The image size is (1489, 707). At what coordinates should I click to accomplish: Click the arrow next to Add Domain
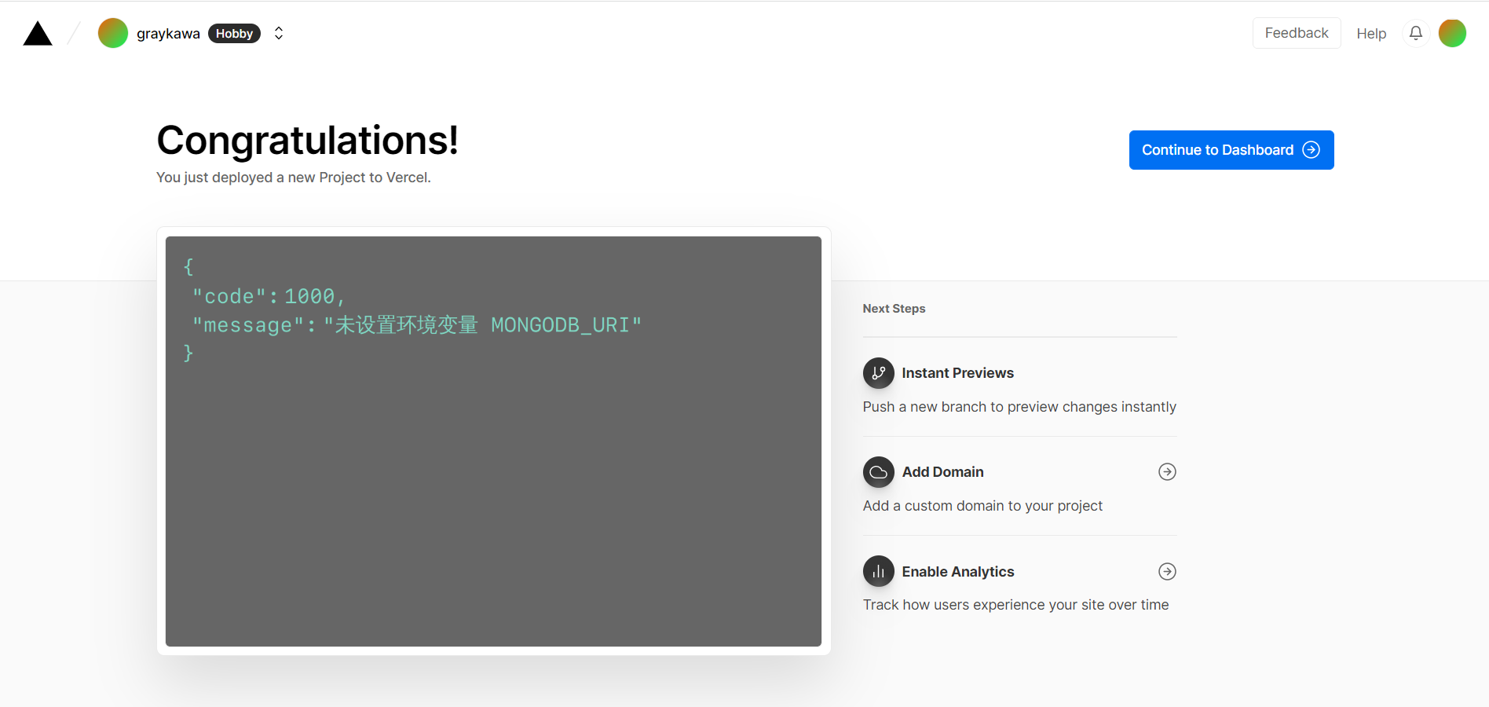click(1167, 472)
